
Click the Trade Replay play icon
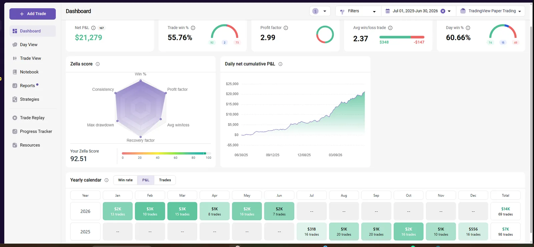tap(15, 118)
